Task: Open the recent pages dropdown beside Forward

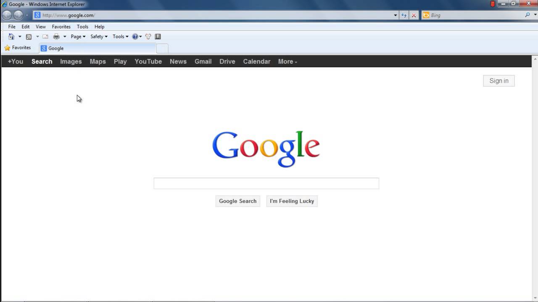Action: 27,16
